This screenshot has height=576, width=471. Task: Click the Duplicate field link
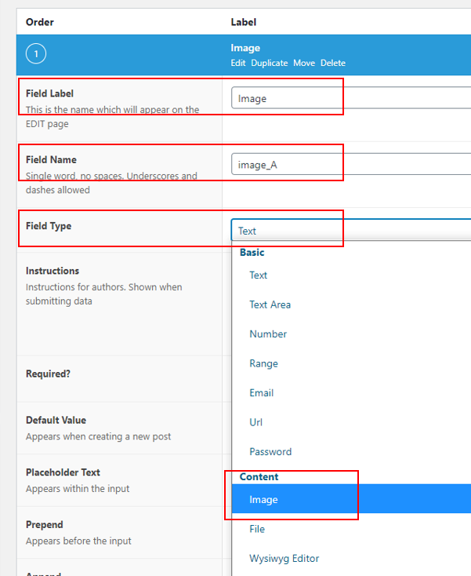click(270, 63)
